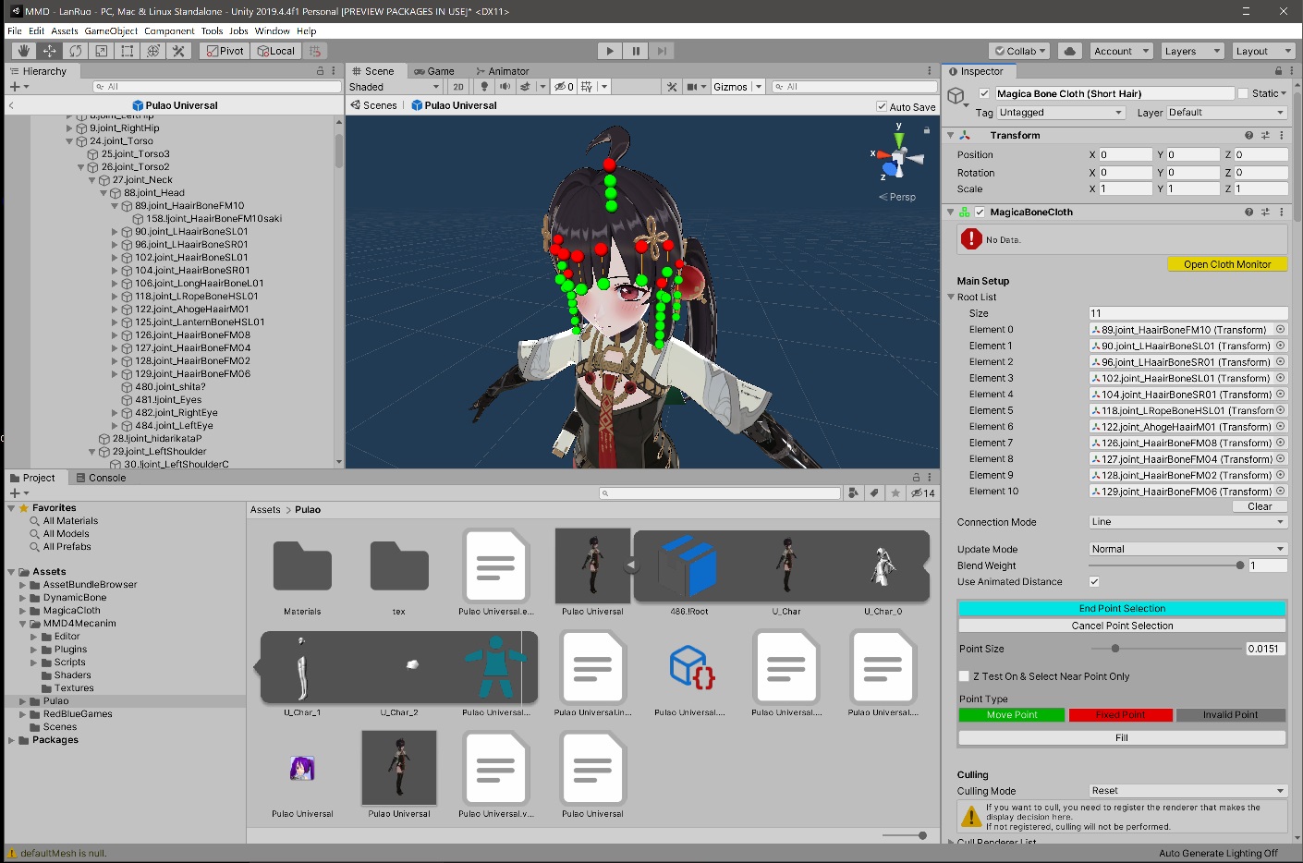Open the Connection Mode dropdown
The width and height of the screenshot is (1303, 863).
tap(1188, 522)
